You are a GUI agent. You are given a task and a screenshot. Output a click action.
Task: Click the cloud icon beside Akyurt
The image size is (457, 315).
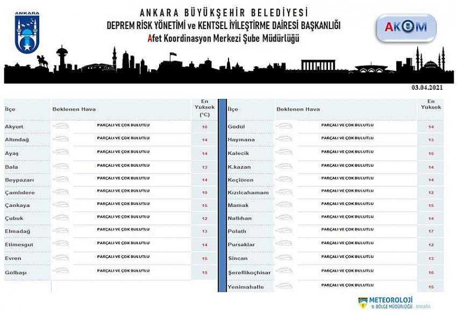click(61, 126)
